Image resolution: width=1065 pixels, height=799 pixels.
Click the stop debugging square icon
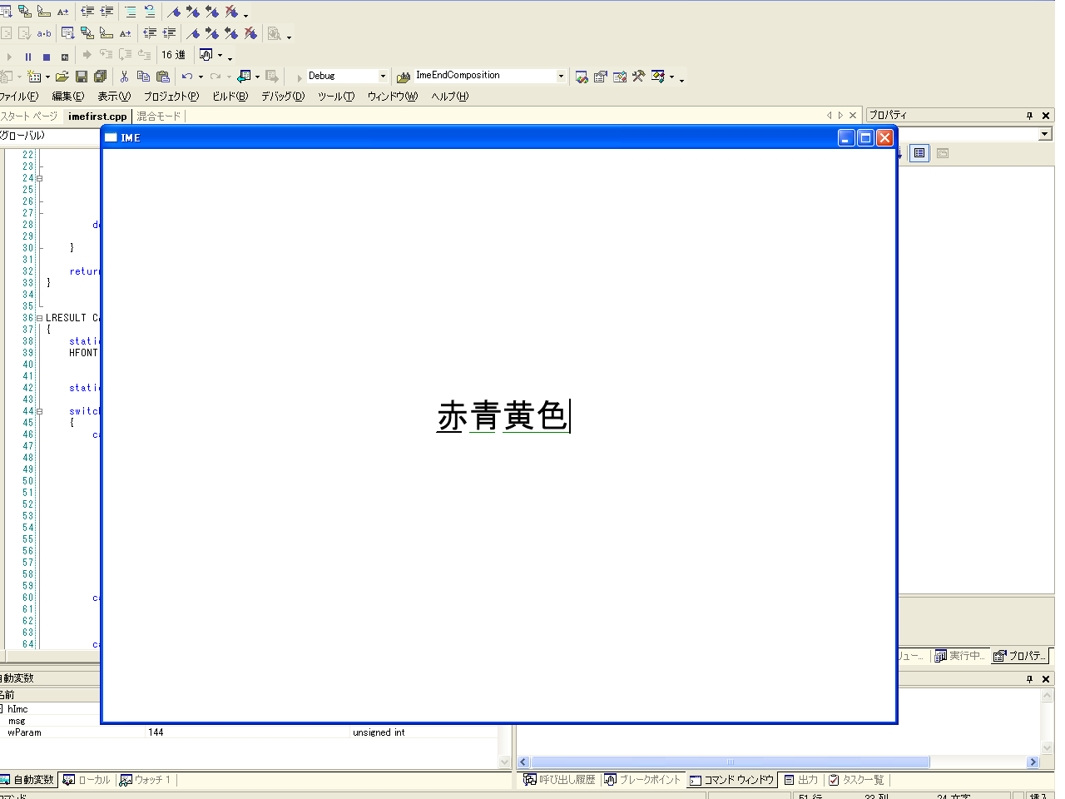point(47,57)
